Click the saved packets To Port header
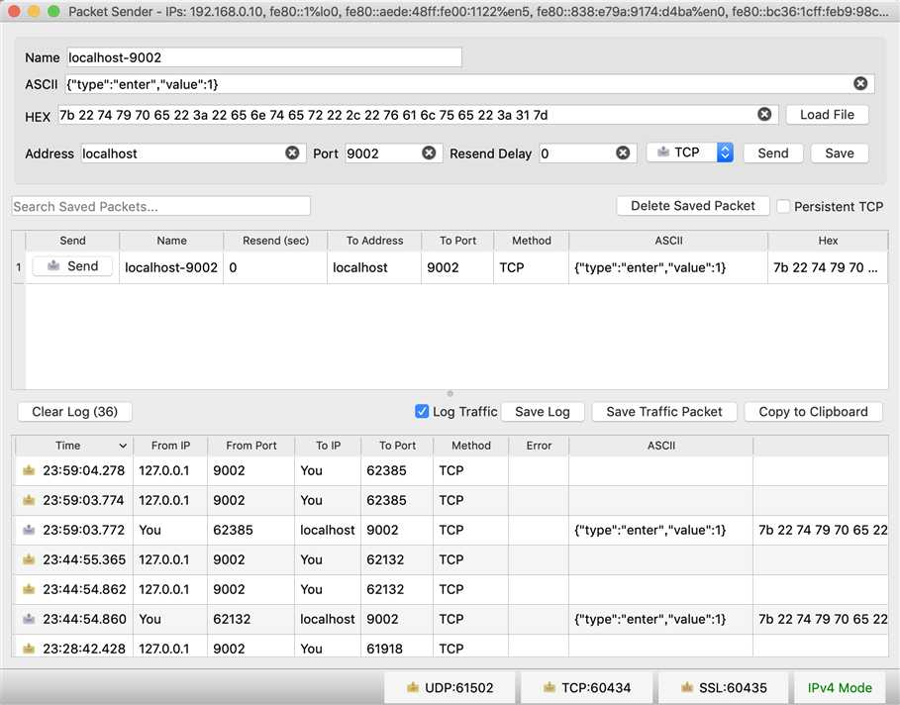 coord(457,241)
